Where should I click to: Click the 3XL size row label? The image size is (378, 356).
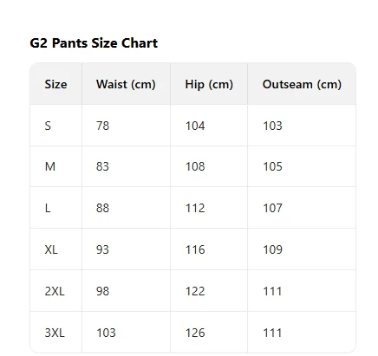click(x=55, y=333)
